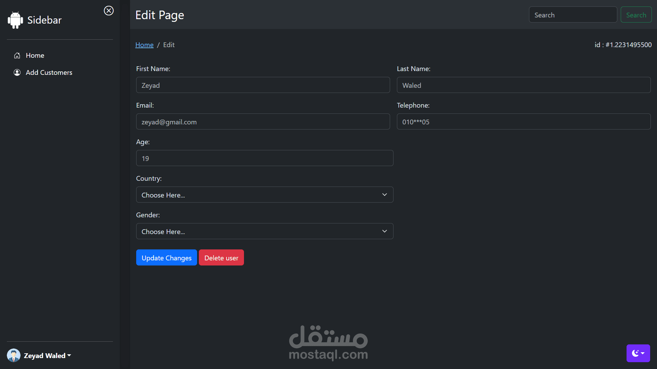Screen dimensions: 657x369
Task: Open Add Customers in the sidebar
Action: (x=49, y=72)
